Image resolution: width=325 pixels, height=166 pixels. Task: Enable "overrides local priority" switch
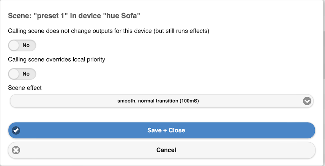(22, 74)
